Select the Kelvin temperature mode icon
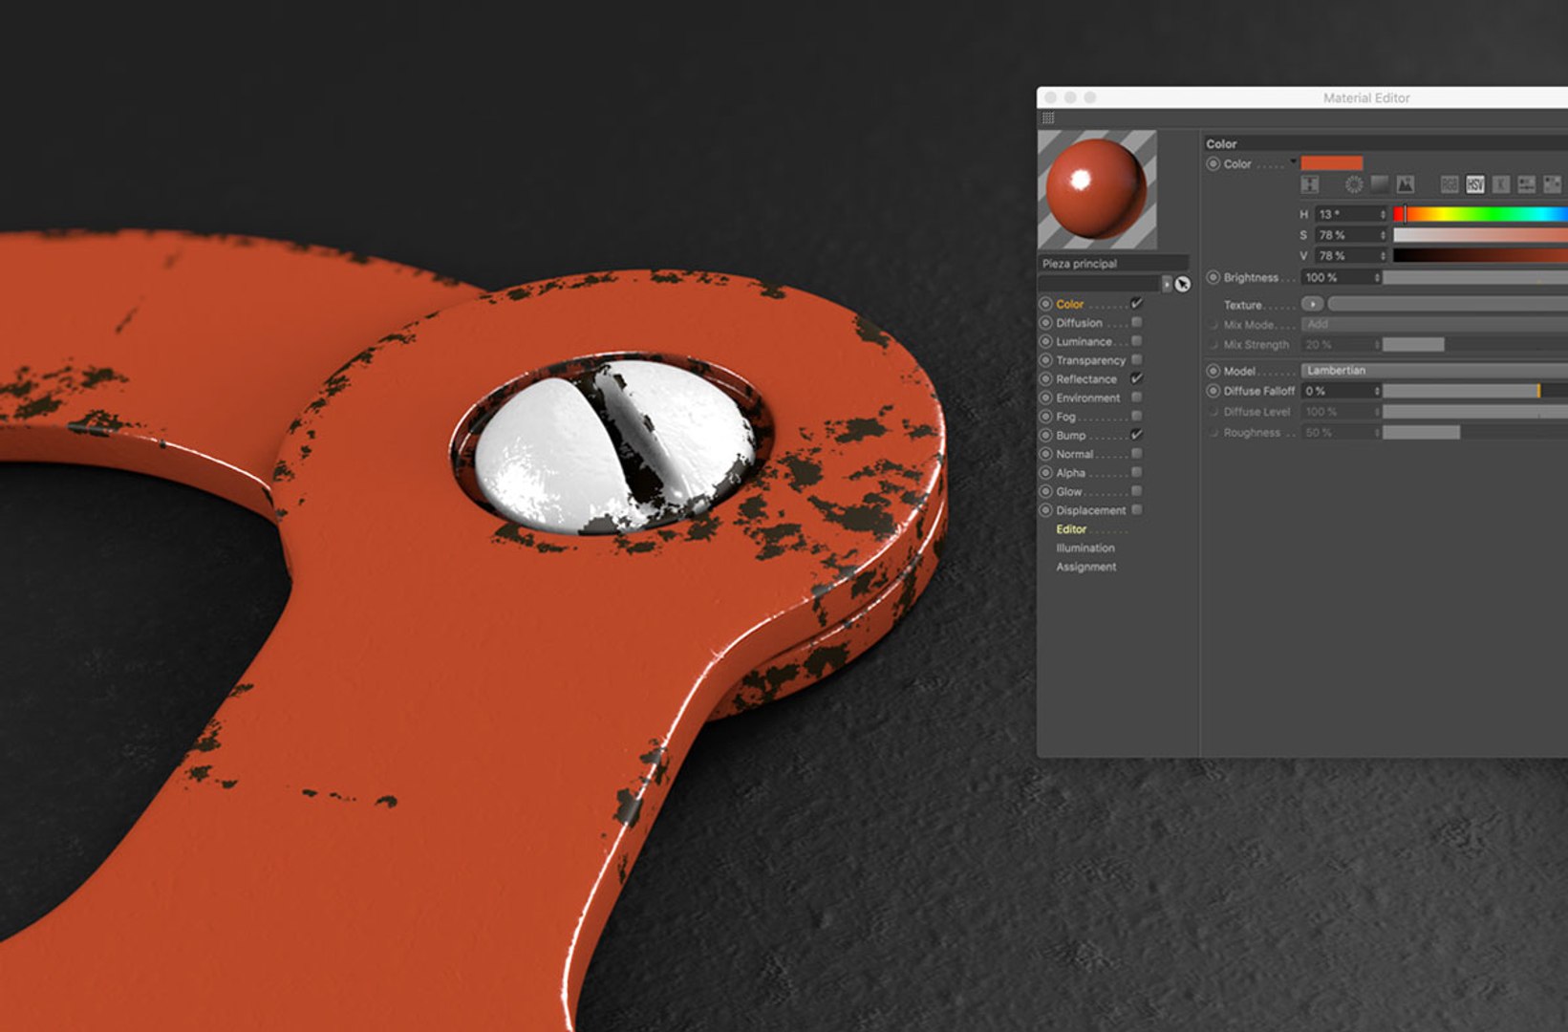 point(1501,184)
